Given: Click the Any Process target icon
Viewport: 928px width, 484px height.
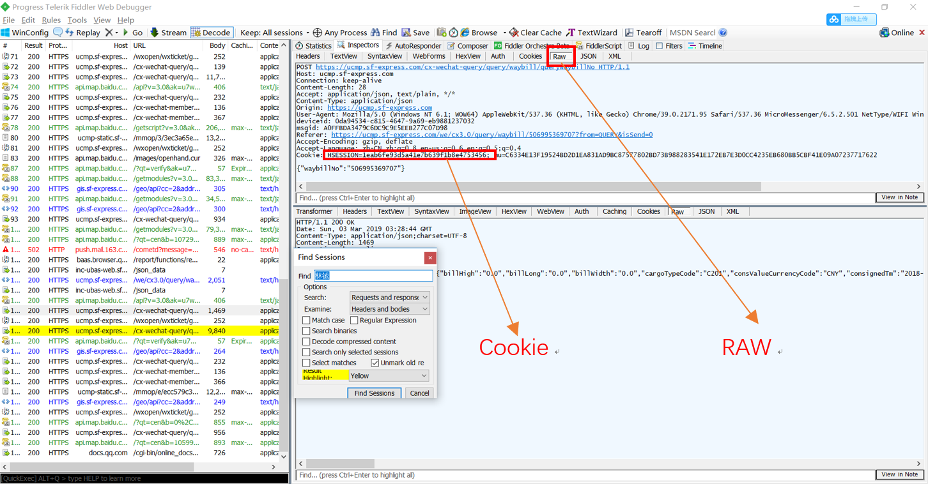Looking at the screenshot, I should click(x=317, y=33).
